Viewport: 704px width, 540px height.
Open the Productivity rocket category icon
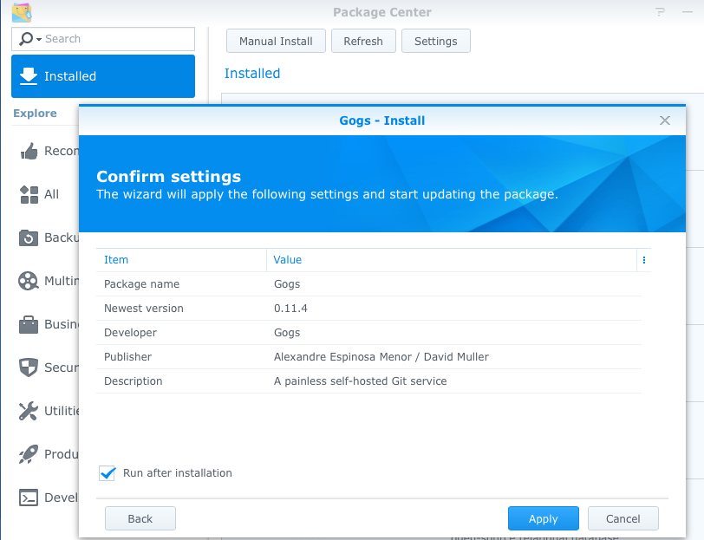pos(29,454)
